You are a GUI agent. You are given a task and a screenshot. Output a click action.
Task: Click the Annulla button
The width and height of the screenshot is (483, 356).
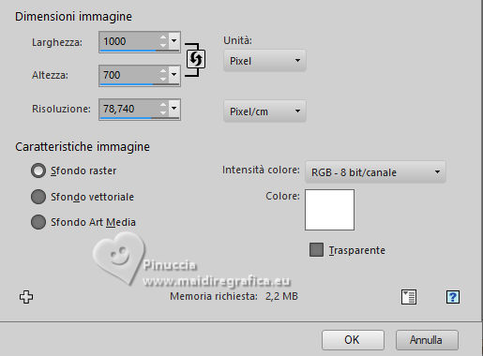(x=427, y=340)
